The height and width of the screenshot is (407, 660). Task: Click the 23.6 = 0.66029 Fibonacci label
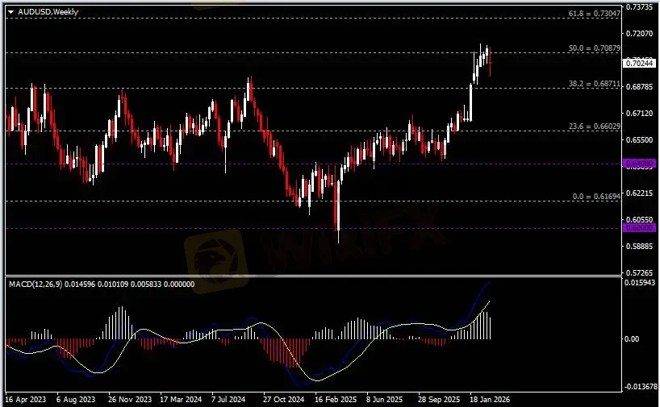[x=594, y=126]
